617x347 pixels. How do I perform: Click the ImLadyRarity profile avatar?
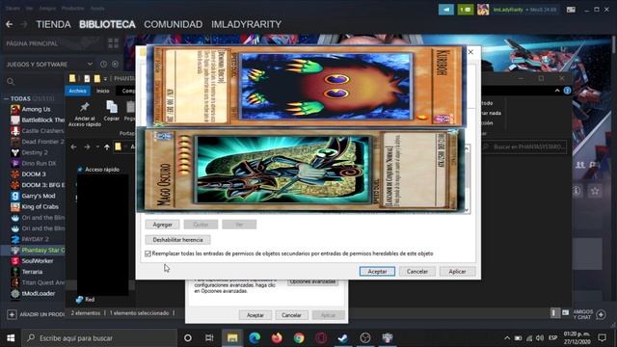[x=483, y=10]
